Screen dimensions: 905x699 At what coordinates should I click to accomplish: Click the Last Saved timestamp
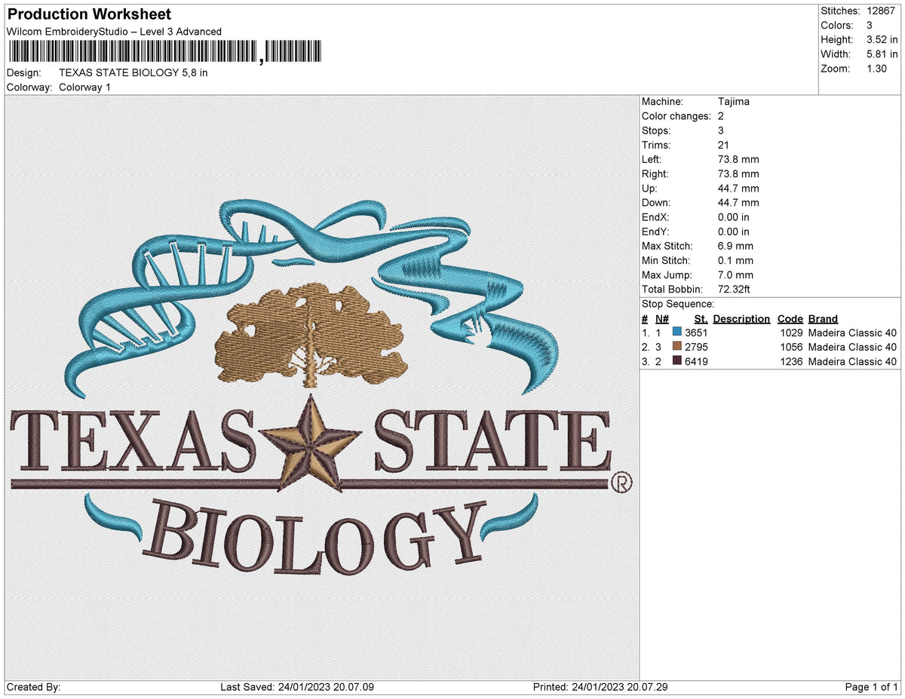(298, 687)
